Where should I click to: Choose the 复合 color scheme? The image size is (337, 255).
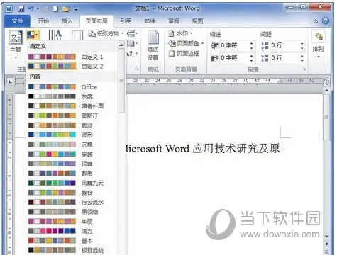[x=72, y=193]
